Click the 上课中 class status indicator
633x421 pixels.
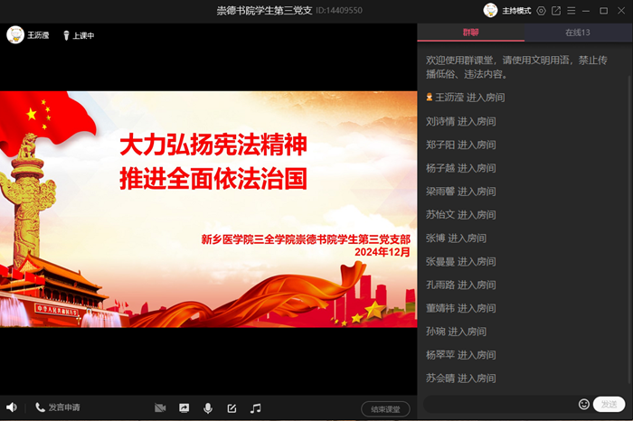coord(79,35)
